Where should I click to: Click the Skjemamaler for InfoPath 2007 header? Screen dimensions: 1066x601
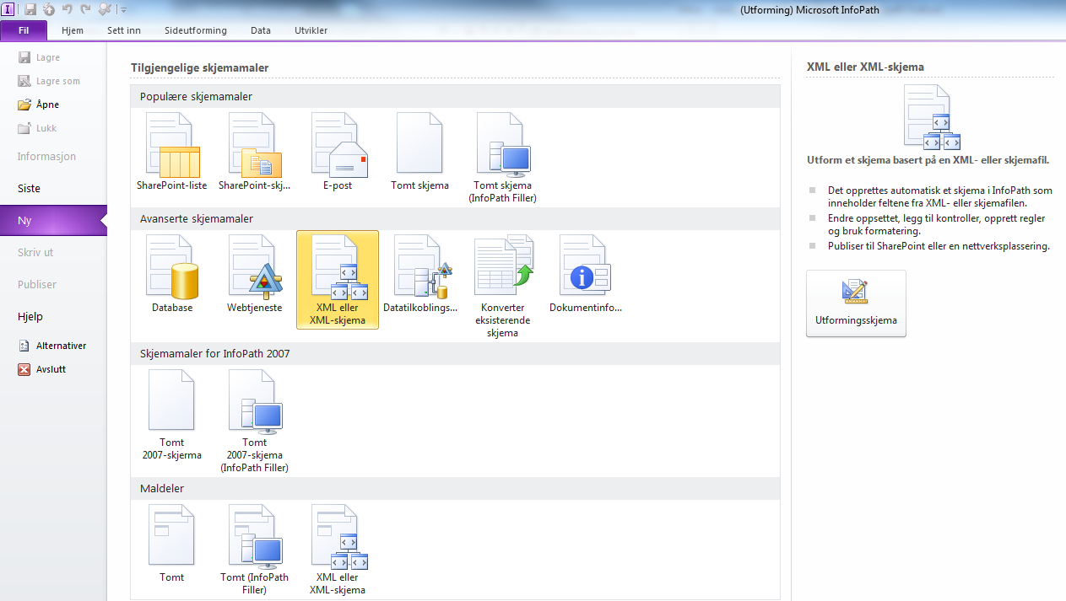pos(455,353)
